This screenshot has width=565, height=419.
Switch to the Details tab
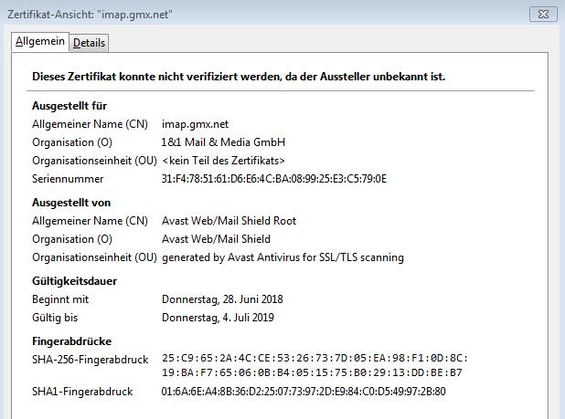pos(89,43)
